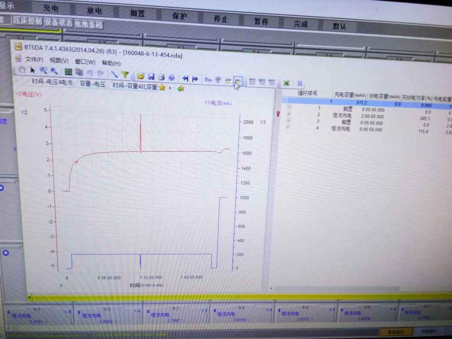The image size is (452, 339).
Task: Redo with the right curved arrow
Action: 100,73
